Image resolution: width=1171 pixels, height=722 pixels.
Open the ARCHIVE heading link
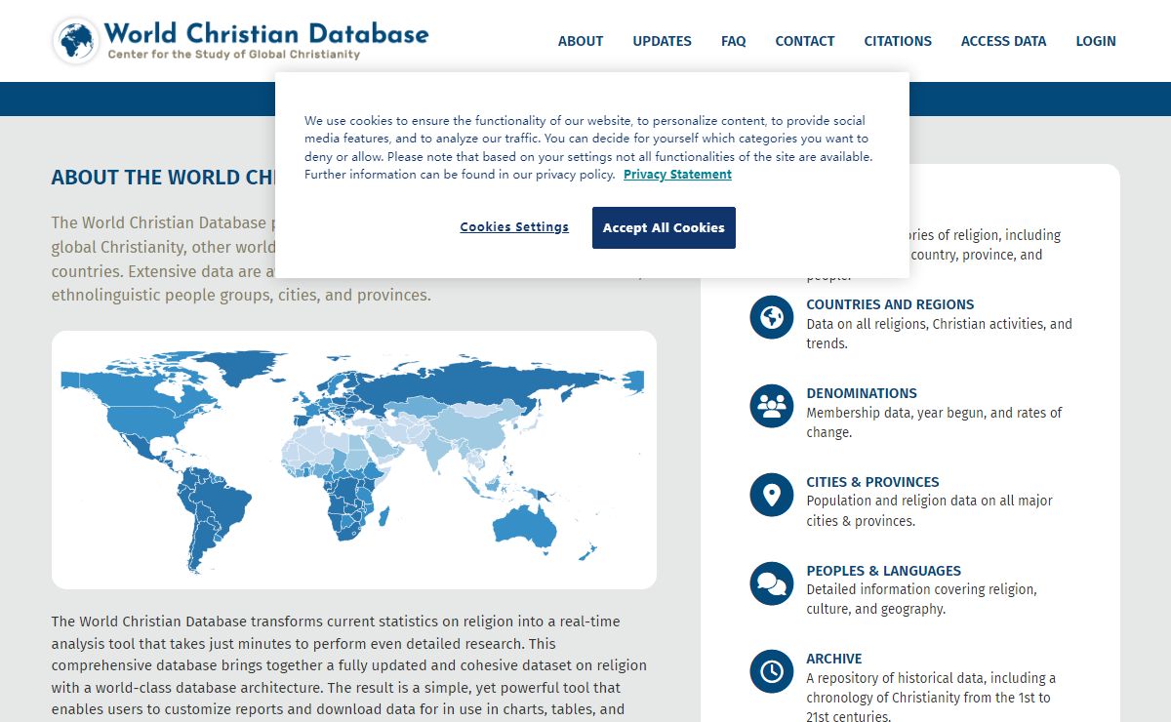834,659
